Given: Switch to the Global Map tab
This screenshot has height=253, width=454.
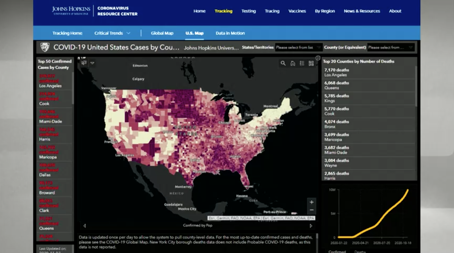Looking at the screenshot, I should click(162, 33).
